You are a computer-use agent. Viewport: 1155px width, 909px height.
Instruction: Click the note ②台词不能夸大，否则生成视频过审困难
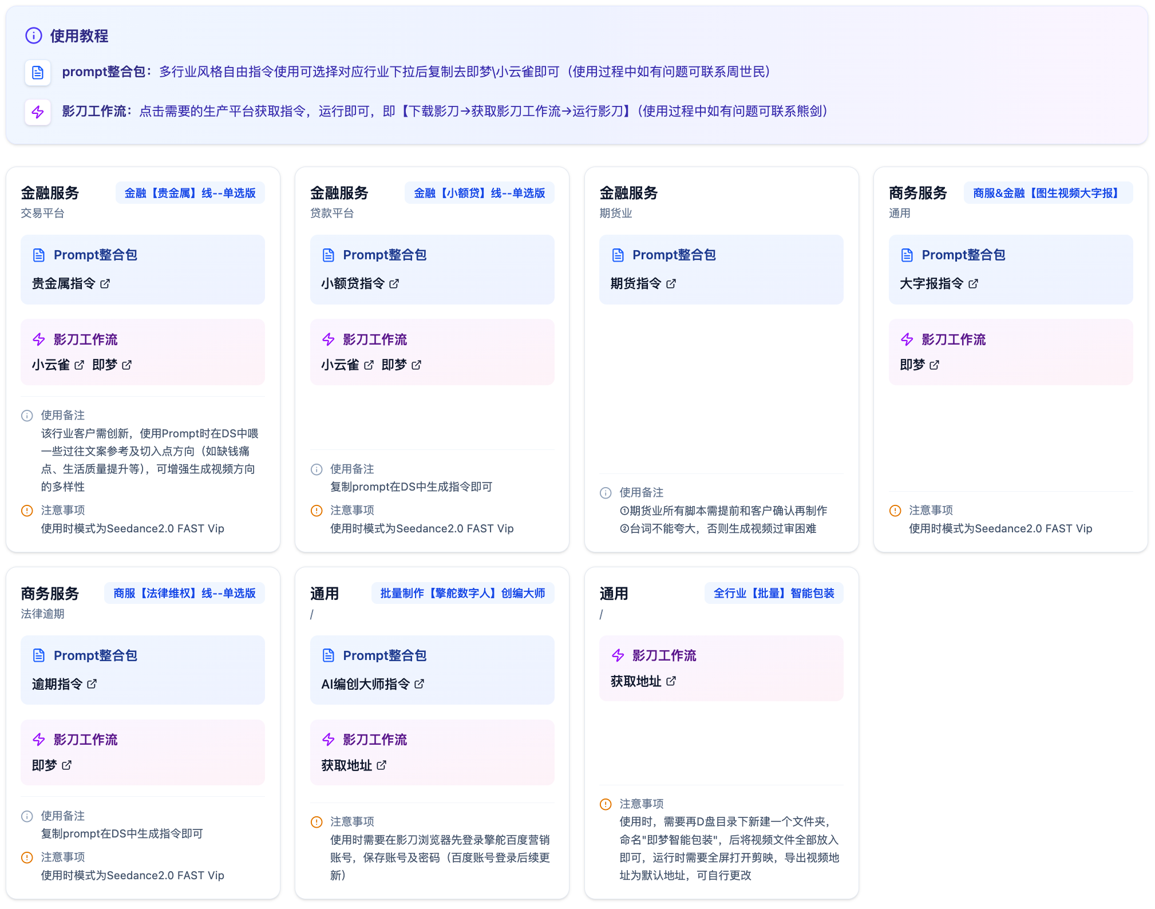pos(718,528)
